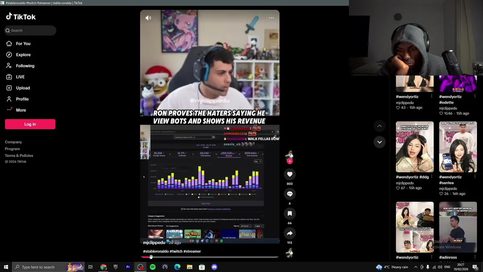Open the TikTok logo home link
Viewport: 483px width, 272px height.
click(21, 17)
